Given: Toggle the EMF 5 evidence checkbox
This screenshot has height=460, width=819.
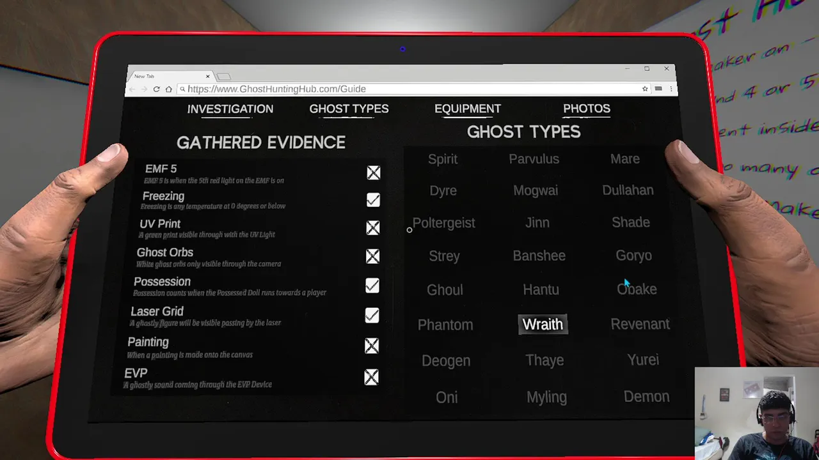Looking at the screenshot, I should (374, 172).
